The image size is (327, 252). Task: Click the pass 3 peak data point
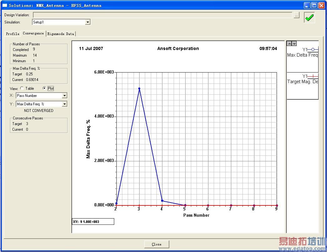pos(139,88)
